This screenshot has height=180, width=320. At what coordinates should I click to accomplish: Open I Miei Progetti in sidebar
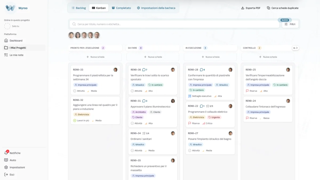click(24, 48)
